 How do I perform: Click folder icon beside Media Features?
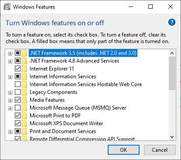tap(24, 100)
